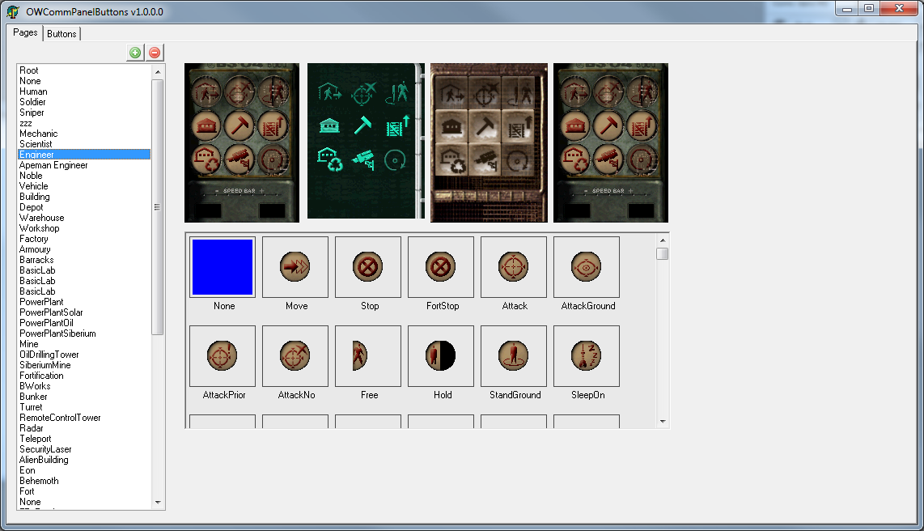
Task: Select Apeman Engineer in the list
Action: pyautogui.click(x=84, y=165)
